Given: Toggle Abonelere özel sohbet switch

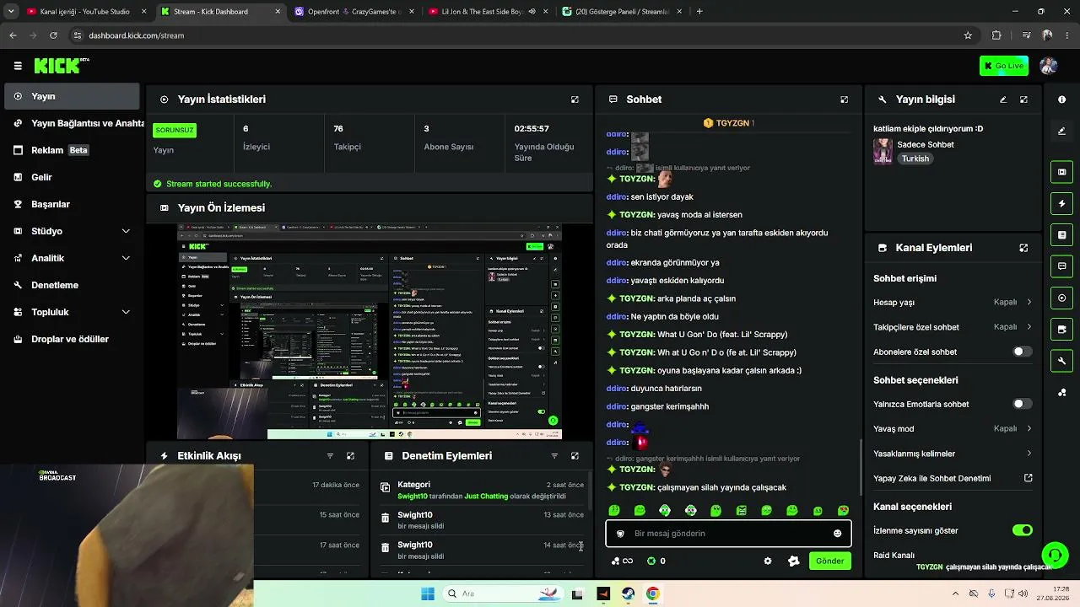Looking at the screenshot, I should pyautogui.click(x=1022, y=352).
